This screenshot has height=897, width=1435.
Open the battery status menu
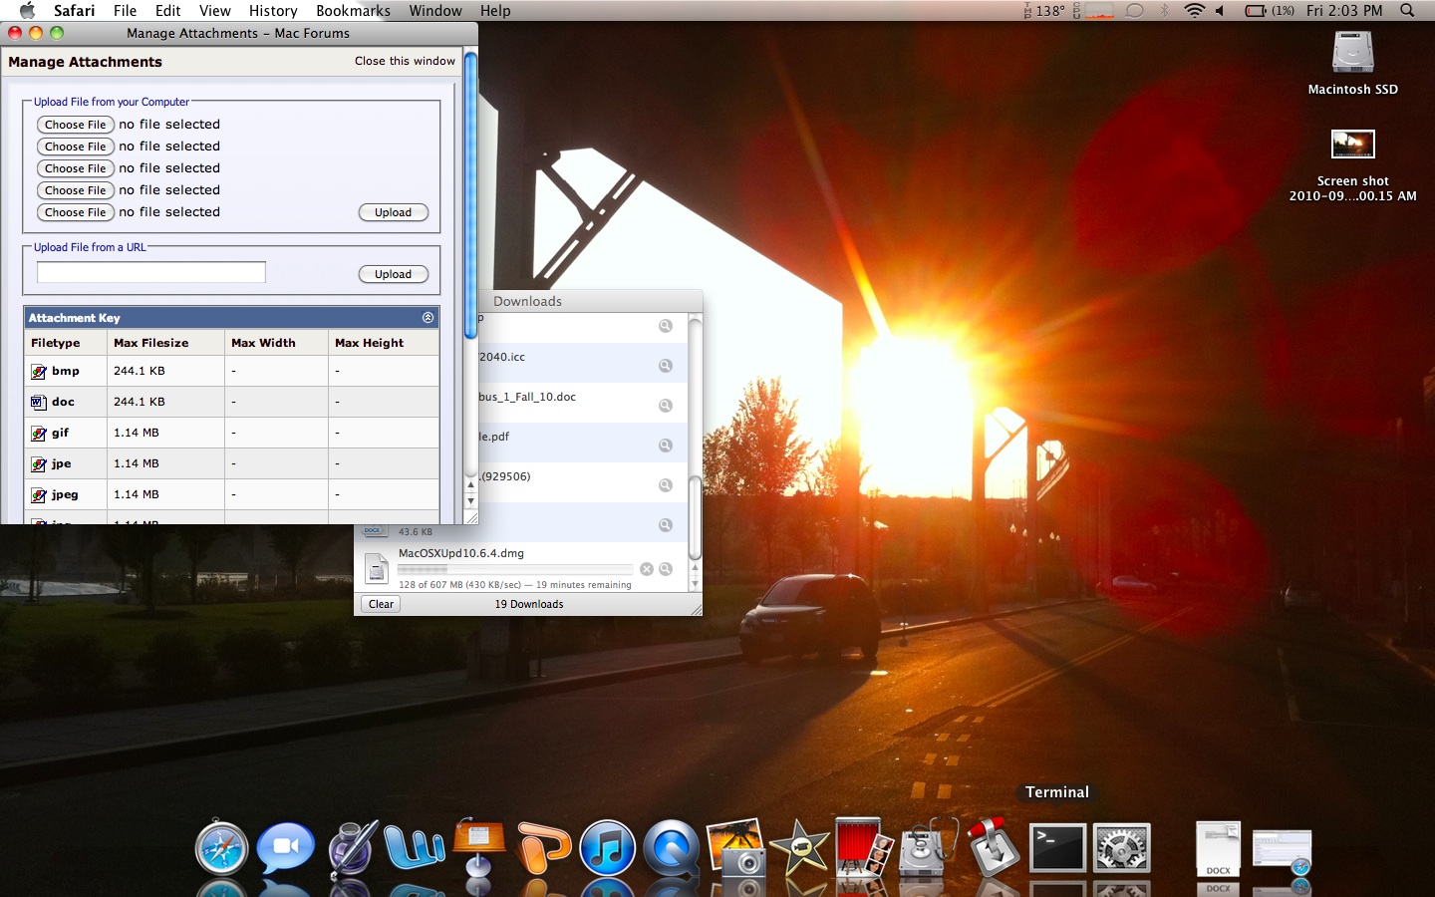click(x=1269, y=11)
